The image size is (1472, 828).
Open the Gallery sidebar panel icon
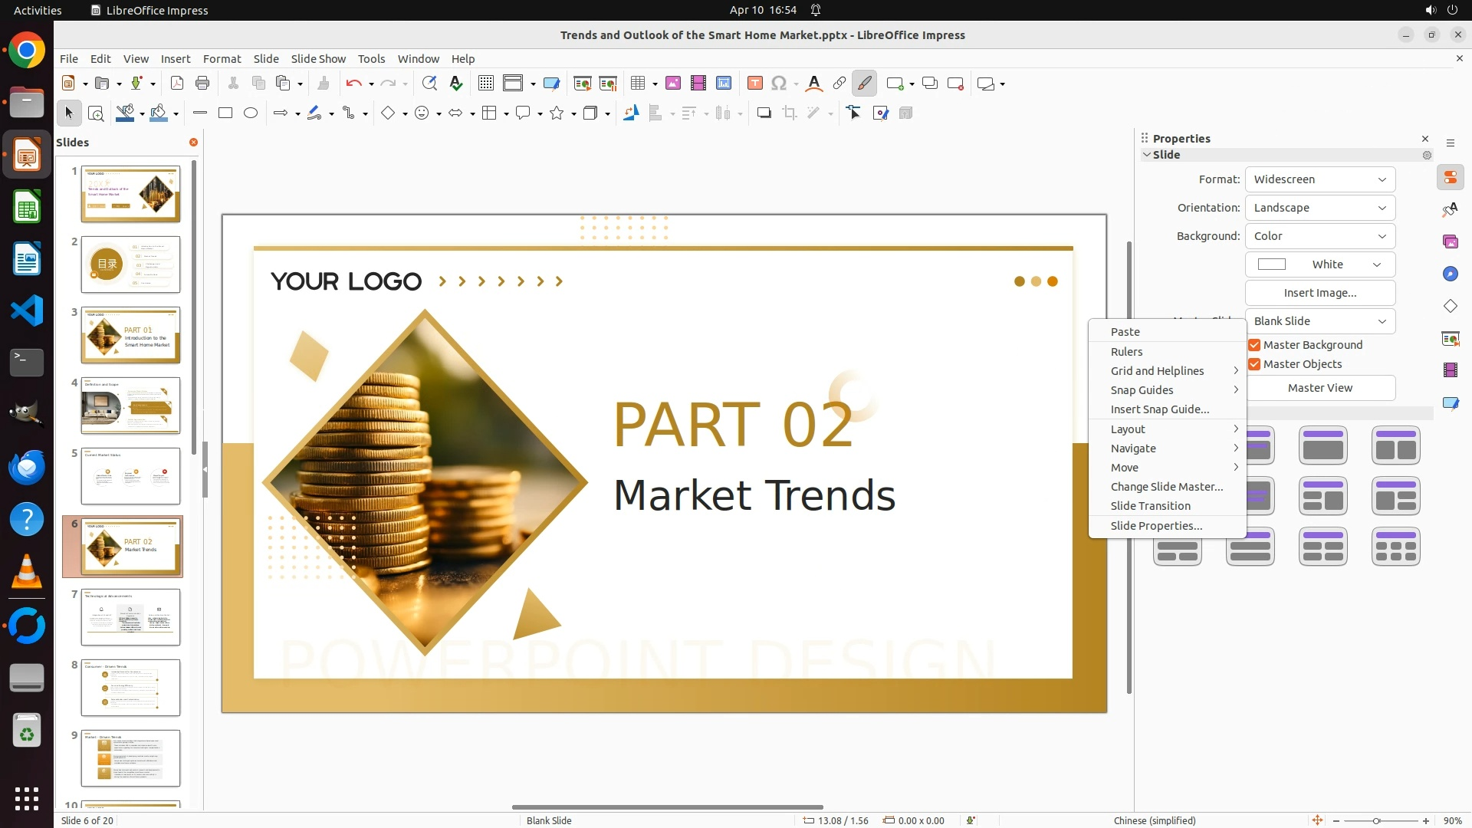1450,242
